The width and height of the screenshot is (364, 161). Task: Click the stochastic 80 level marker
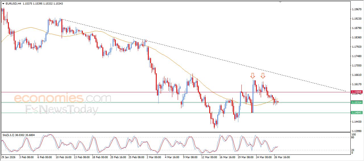point(353,137)
